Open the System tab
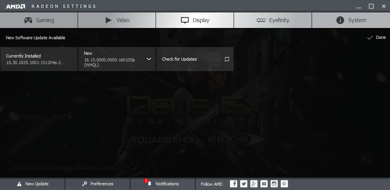This screenshot has height=190, width=390. coord(351,20)
